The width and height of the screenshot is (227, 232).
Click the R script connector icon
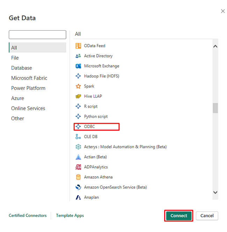[78, 106]
